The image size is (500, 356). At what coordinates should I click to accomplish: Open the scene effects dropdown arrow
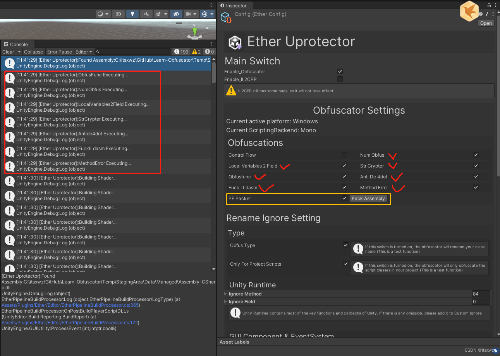pyautogui.click(x=166, y=14)
